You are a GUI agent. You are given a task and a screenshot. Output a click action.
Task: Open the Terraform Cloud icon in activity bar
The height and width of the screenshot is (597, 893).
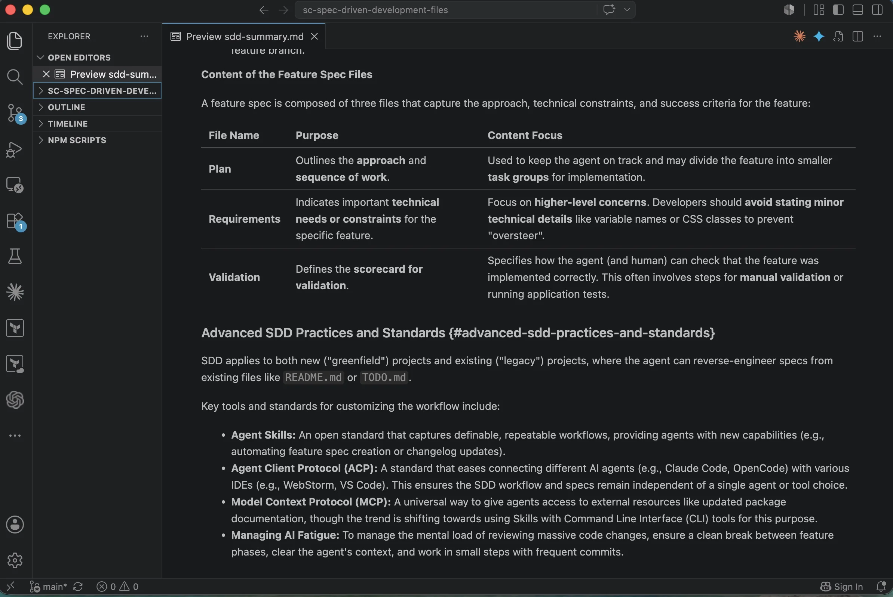pos(15,364)
